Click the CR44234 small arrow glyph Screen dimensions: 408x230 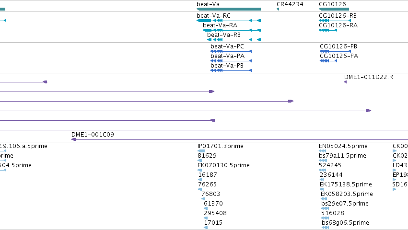pyautogui.click(x=278, y=9)
